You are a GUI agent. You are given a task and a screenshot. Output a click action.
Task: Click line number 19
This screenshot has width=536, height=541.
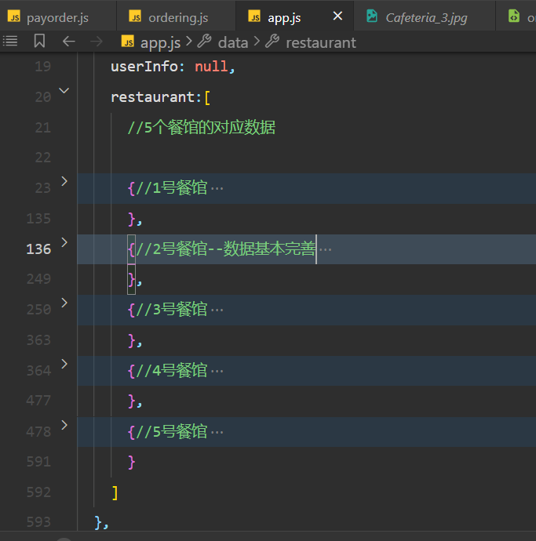click(x=43, y=67)
